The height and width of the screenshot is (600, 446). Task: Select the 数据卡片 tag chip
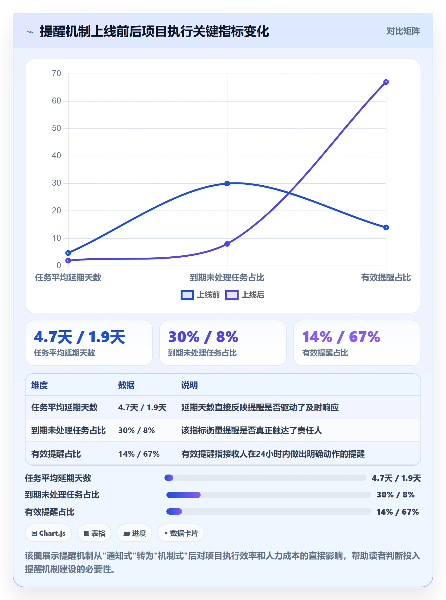point(181,533)
